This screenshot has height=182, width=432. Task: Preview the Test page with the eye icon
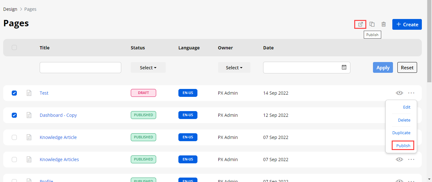coord(399,93)
